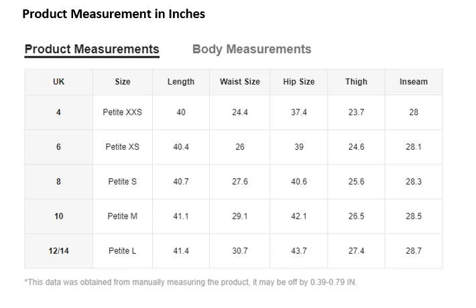This screenshot has width=476, height=308.
Task: Click the 28.7 inseam value
Action: coord(414,251)
